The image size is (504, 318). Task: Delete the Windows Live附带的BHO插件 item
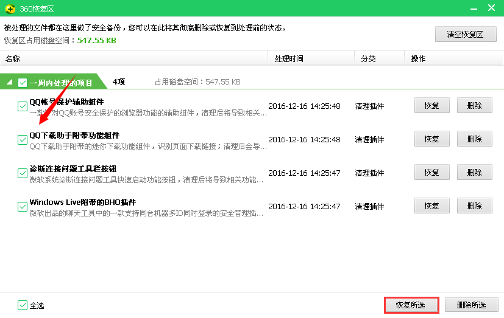click(474, 206)
